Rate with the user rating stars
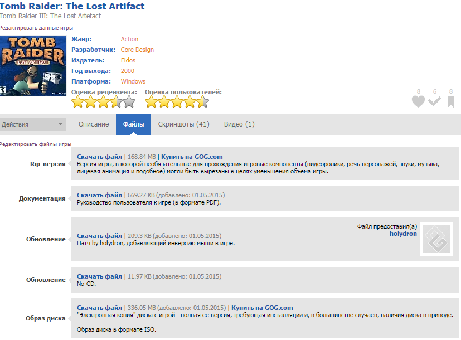 tap(177, 102)
